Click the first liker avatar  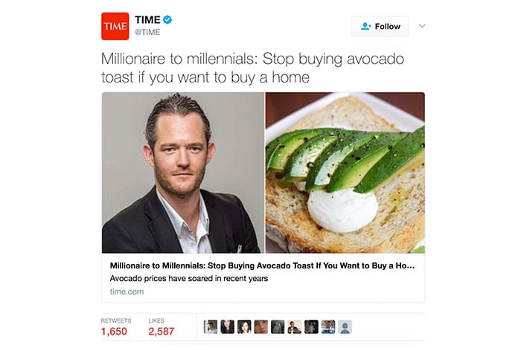(x=211, y=326)
